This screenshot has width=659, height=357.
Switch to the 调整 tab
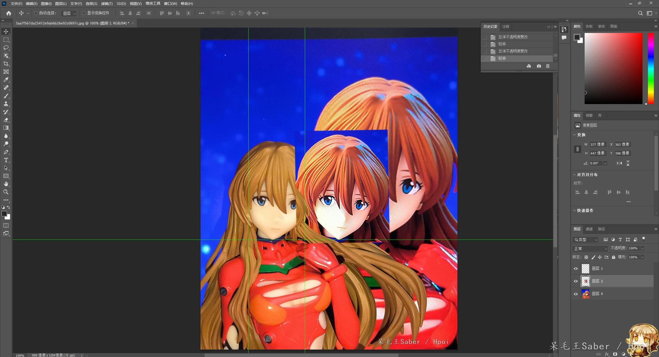[x=589, y=115]
